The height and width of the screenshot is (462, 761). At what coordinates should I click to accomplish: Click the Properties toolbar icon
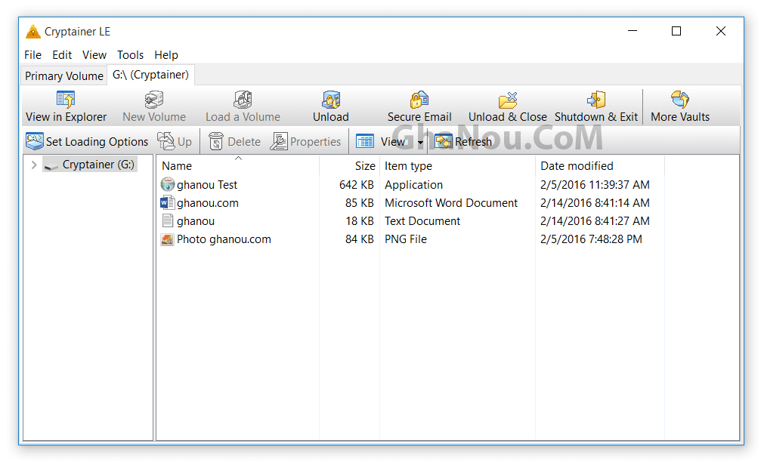click(x=279, y=142)
